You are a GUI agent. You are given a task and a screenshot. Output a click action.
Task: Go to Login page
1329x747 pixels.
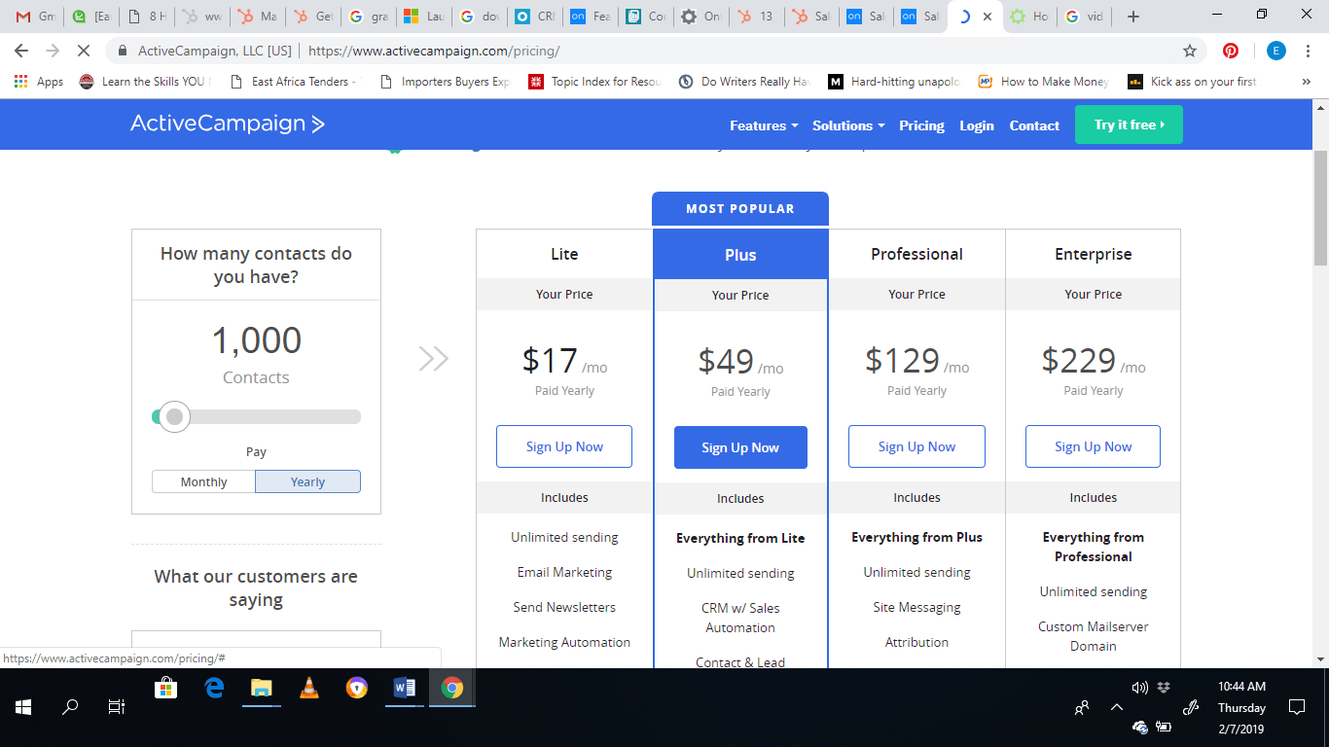click(977, 125)
